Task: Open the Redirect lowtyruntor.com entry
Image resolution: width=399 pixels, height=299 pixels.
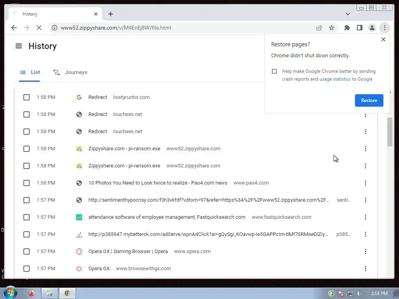Action: click(x=98, y=97)
